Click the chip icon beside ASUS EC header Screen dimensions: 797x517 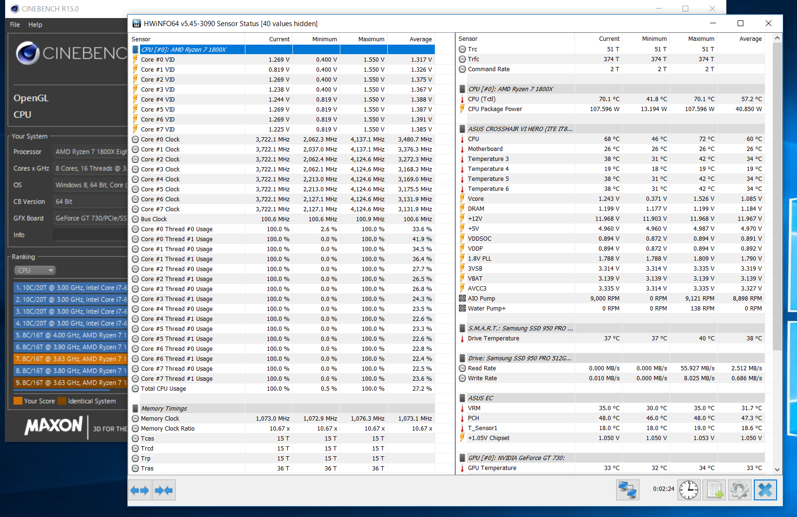[x=462, y=398]
